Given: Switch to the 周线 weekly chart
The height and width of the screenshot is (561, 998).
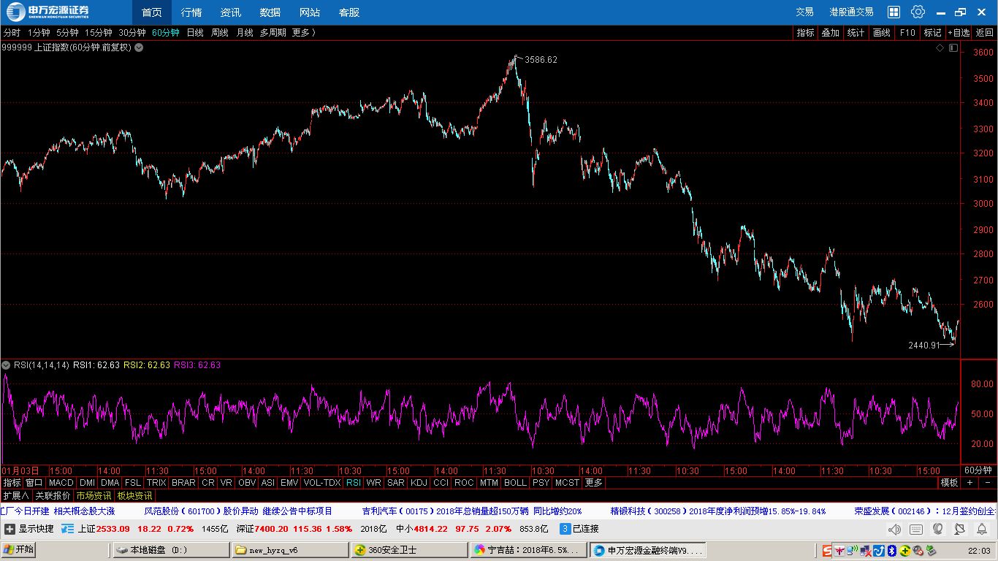Looking at the screenshot, I should [x=220, y=33].
